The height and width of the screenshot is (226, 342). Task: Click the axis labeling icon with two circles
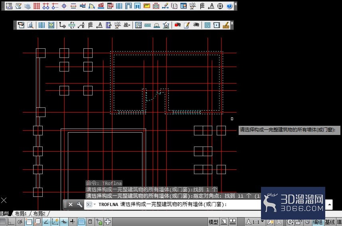(46, 6)
